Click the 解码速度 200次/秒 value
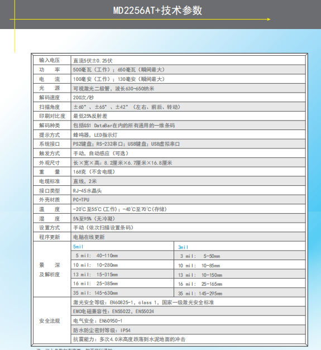 pos(84,98)
